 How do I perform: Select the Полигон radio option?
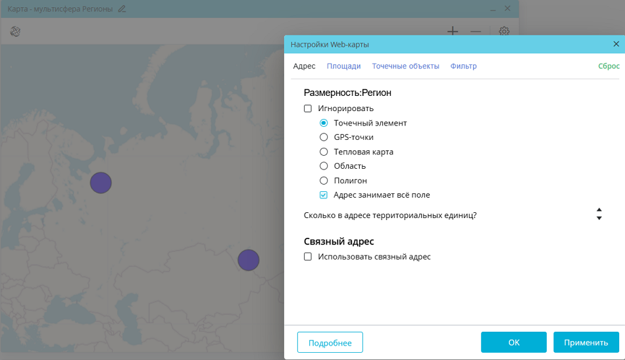point(324,181)
